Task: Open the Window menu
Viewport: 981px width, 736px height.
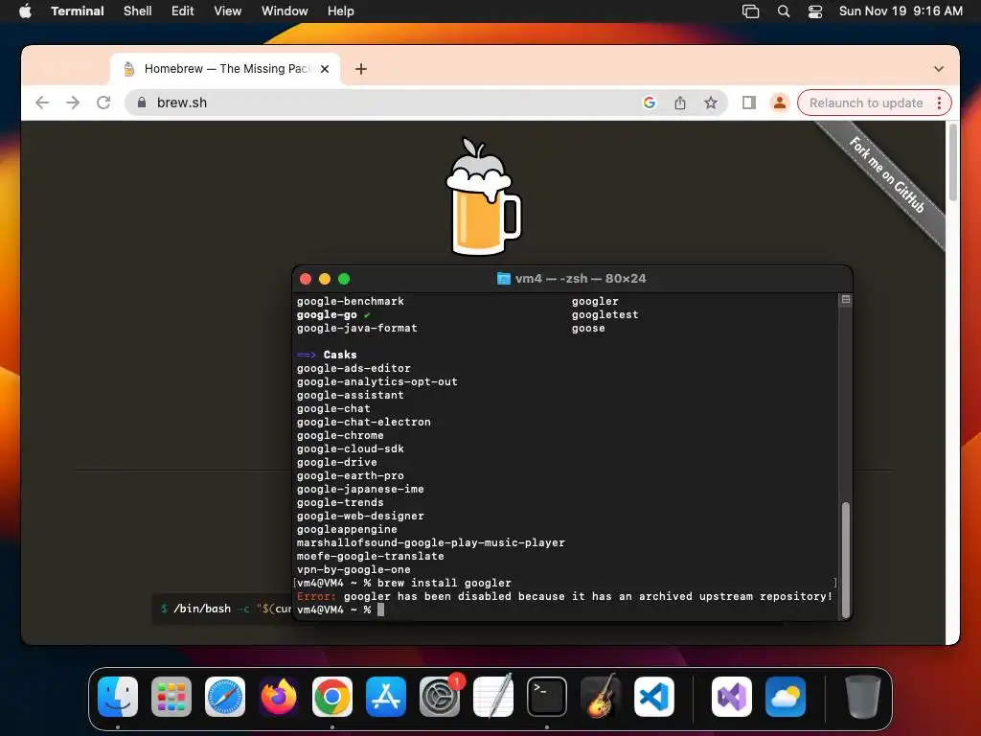Action: (284, 11)
